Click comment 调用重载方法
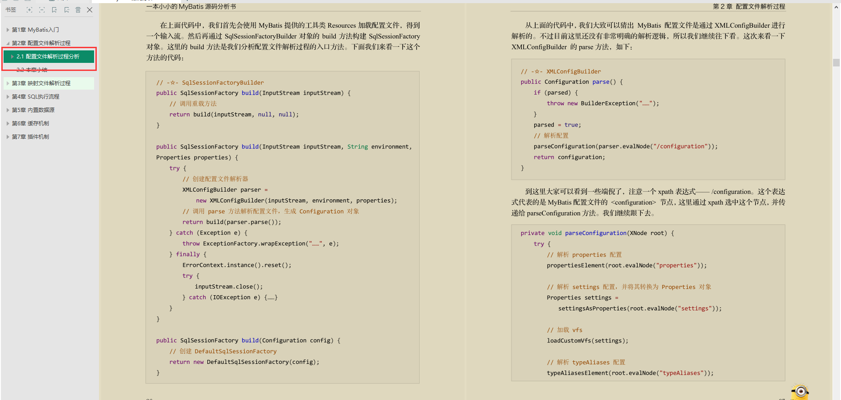The height and width of the screenshot is (400, 841). point(193,103)
